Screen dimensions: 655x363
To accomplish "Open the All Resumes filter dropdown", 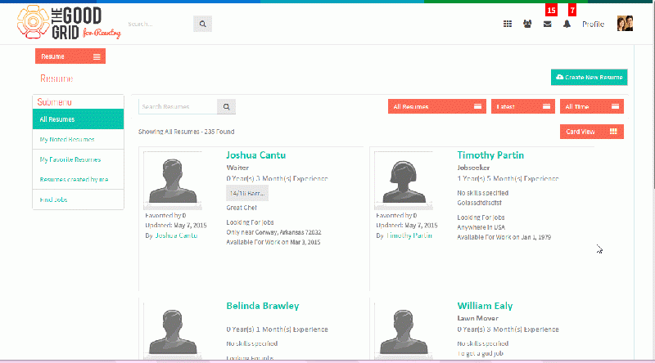I will coord(437,106).
